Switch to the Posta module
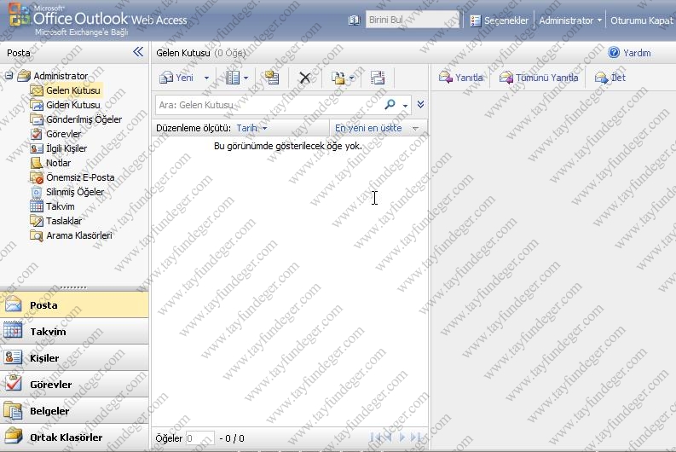This screenshot has height=452, width=676. [74, 305]
